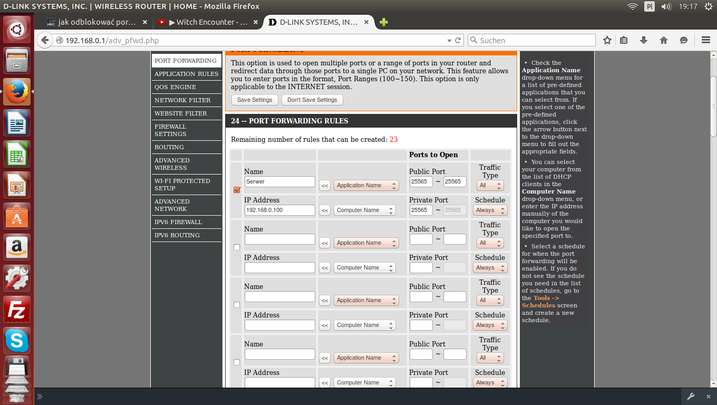Image resolution: width=717 pixels, height=405 pixels.
Task: Open Application Name dropdown in second rule
Action: [x=366, y=243]
